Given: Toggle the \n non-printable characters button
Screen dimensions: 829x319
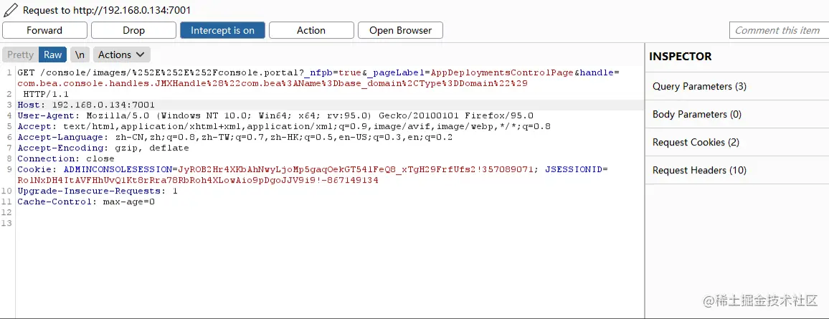Looking at the screenshot, I should coord(80,54).
